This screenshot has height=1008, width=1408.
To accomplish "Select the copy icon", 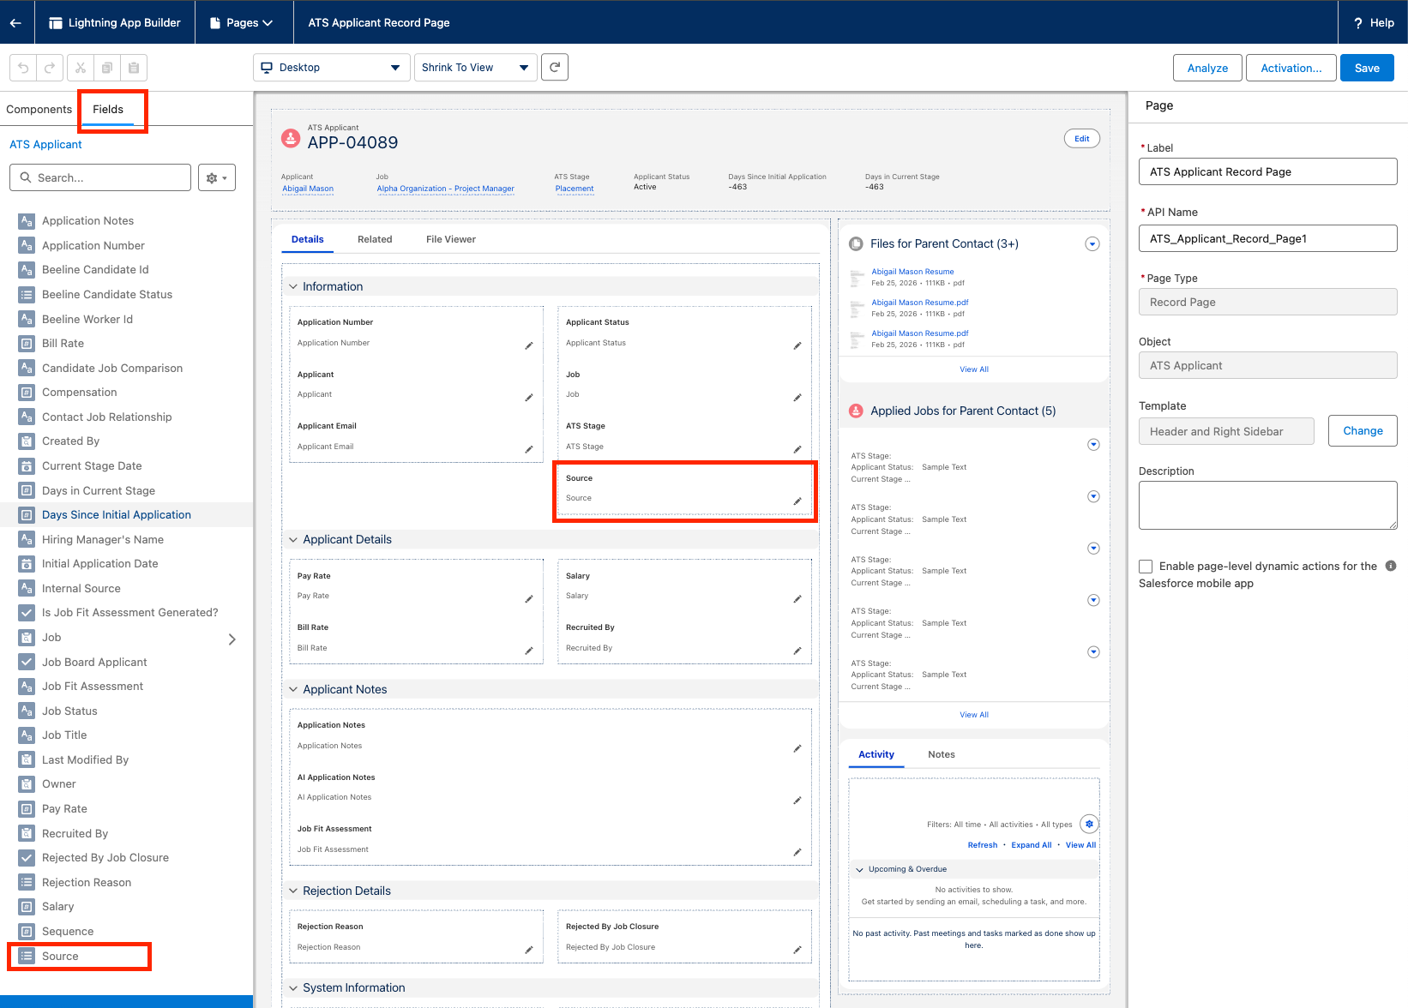I will tap(106, 67).
